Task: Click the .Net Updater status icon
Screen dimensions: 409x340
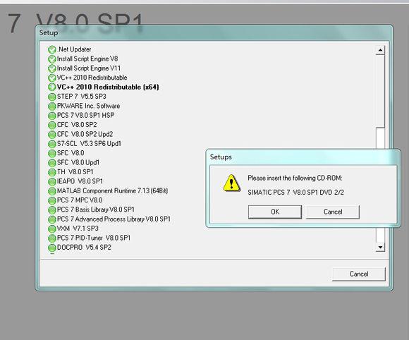Action: click(52, 49)
